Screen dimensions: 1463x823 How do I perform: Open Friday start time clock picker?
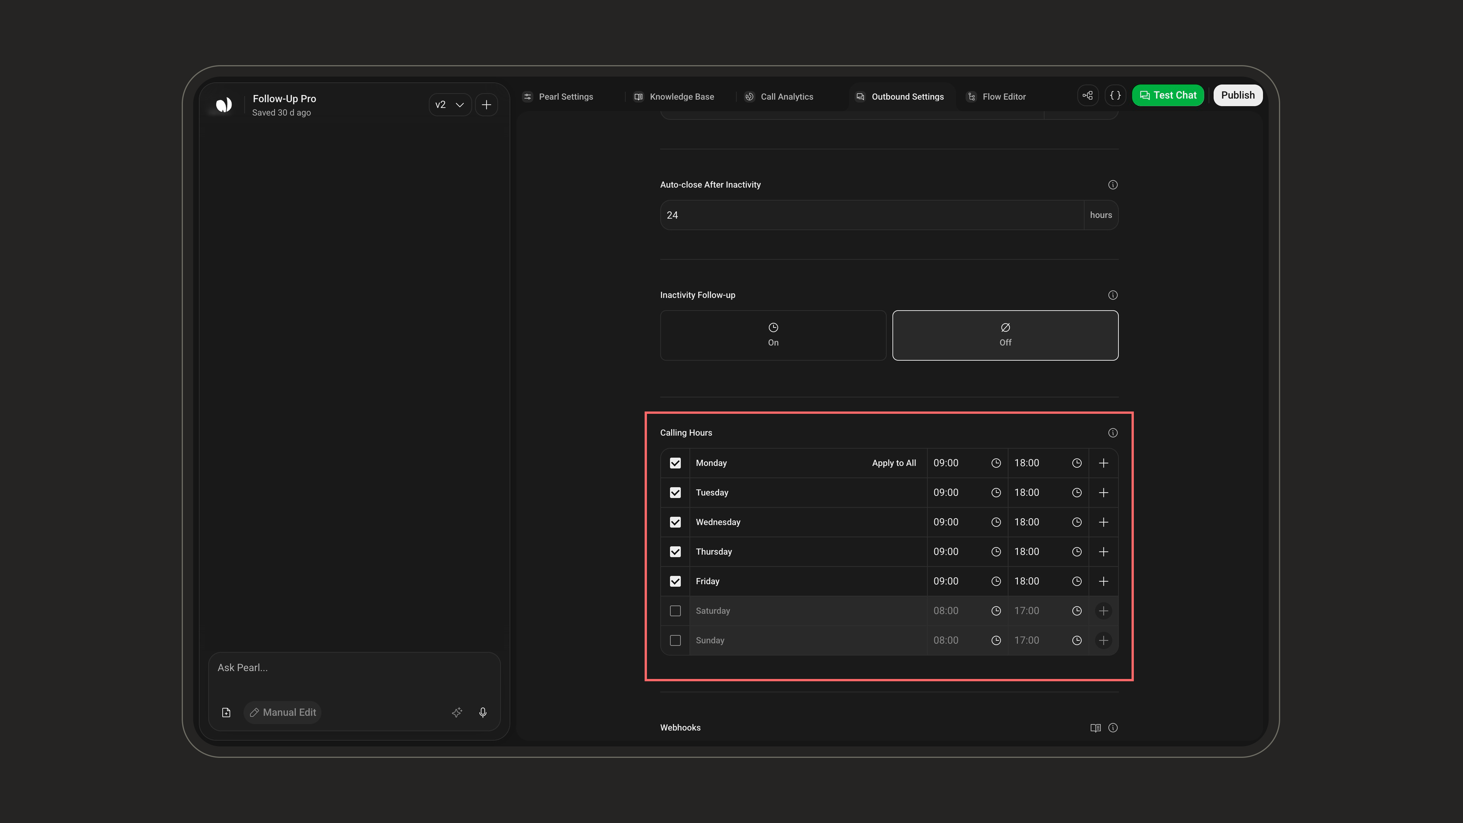tap(996, 581)
